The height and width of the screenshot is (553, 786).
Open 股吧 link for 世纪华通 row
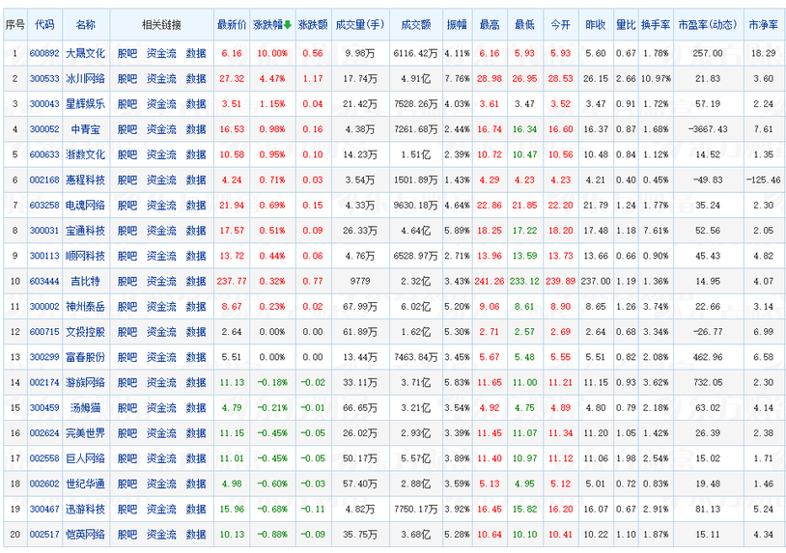127,484
